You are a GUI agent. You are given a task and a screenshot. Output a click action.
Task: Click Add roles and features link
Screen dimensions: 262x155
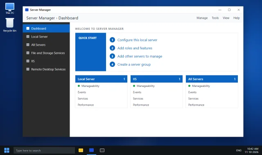click(x=135, y=48)
